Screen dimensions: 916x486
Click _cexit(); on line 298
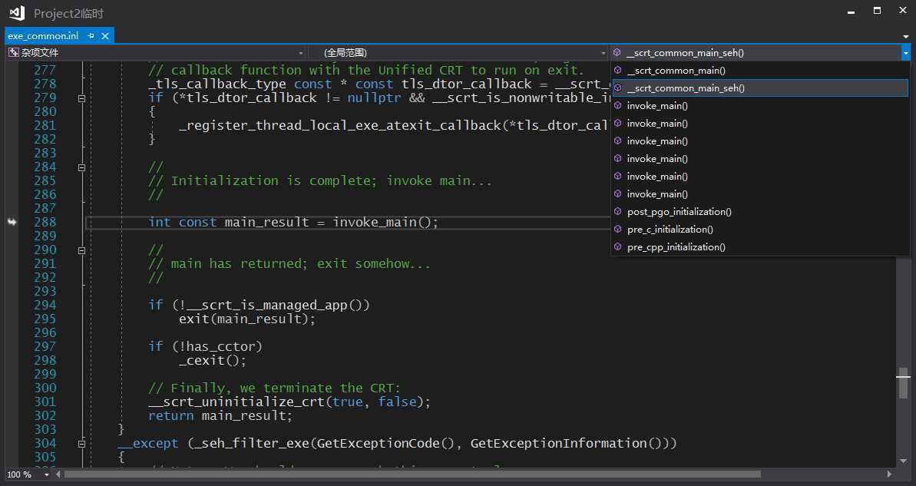[213, 360]
